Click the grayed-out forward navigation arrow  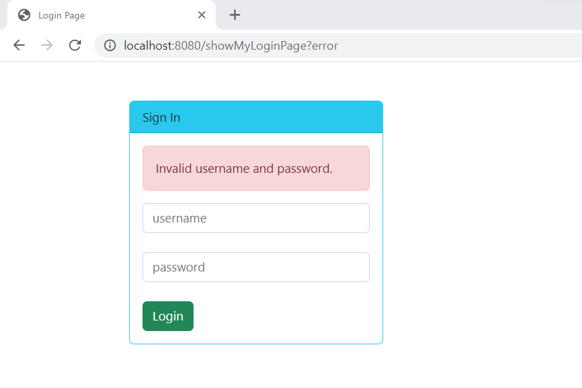[46, 45]
